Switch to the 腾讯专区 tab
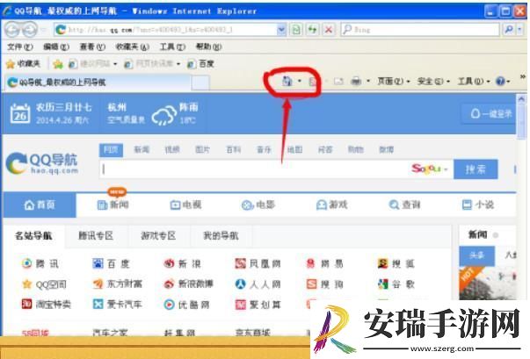This screenshot has height=359, width=530. pos(96,235)
